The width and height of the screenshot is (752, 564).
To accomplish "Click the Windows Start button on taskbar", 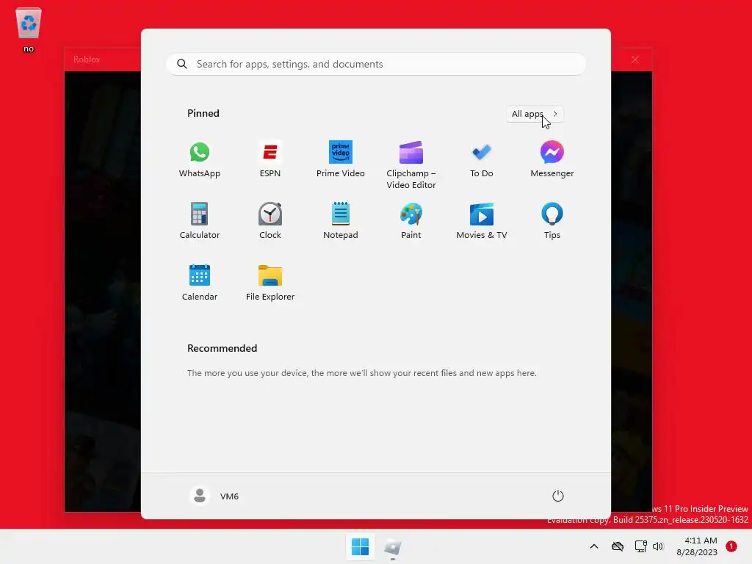I will click(x=360, y=546).
